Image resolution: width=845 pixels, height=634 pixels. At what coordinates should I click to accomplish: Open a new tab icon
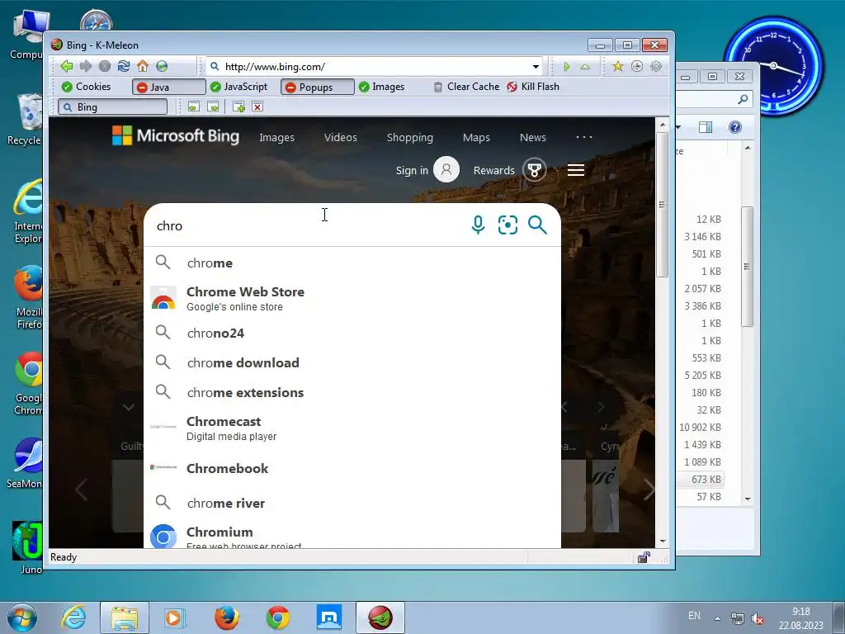tap(238, 106)
